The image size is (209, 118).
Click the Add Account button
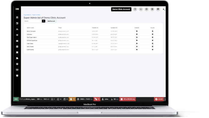tap(51, 21)
